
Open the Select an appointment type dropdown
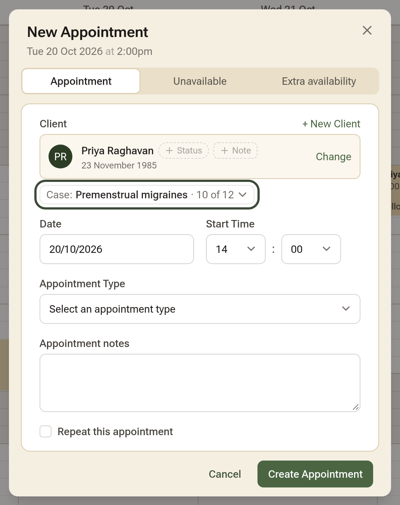click(200, 309)
